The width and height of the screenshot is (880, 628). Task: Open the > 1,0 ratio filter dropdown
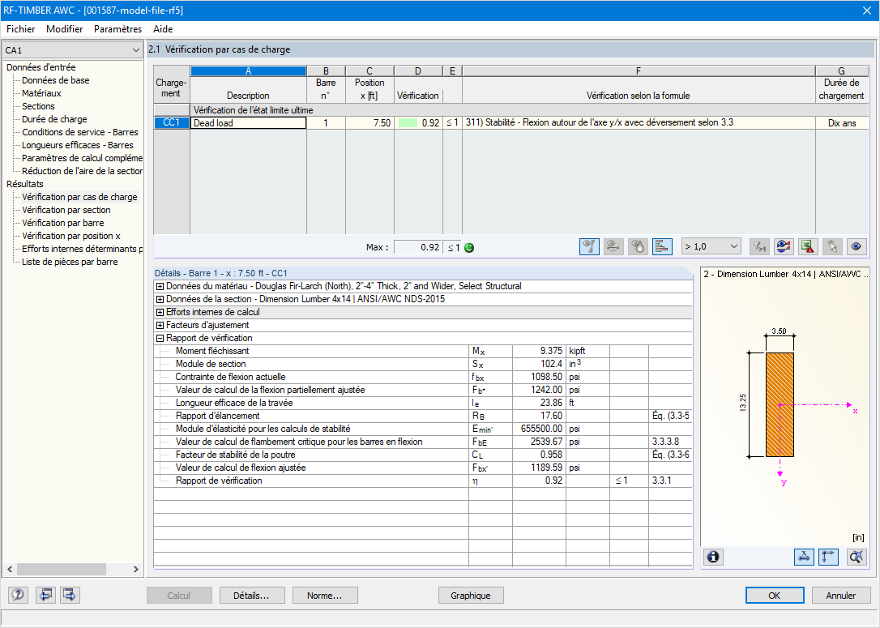tap(711, 246)
